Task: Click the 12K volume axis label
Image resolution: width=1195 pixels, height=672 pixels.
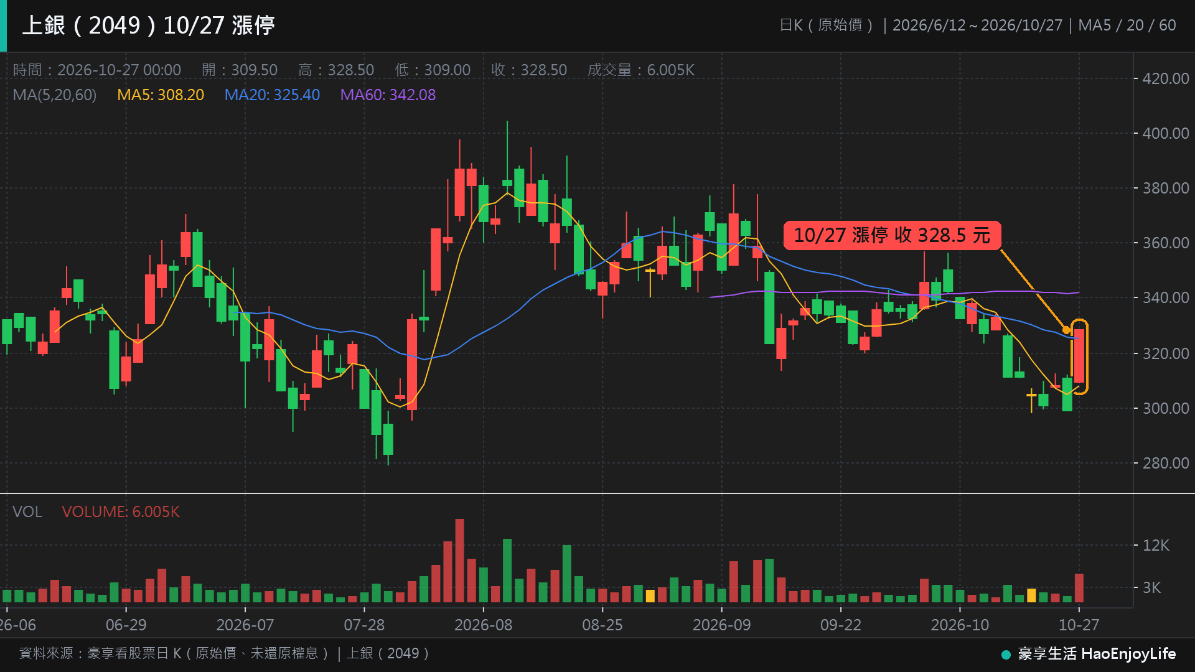Action: pos(1156,545)
